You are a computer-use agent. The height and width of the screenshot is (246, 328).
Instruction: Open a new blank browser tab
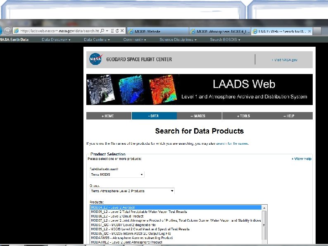coord(317,31)
